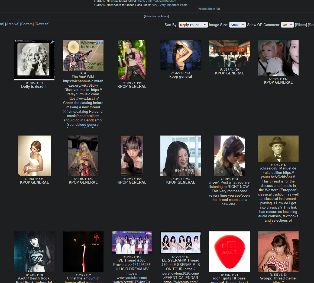The height and width of the screenshot is (283, 314).
Task: Open the Dolly is dead thread thumbnail
Action: pyautogui.click(x=34, y=60)
